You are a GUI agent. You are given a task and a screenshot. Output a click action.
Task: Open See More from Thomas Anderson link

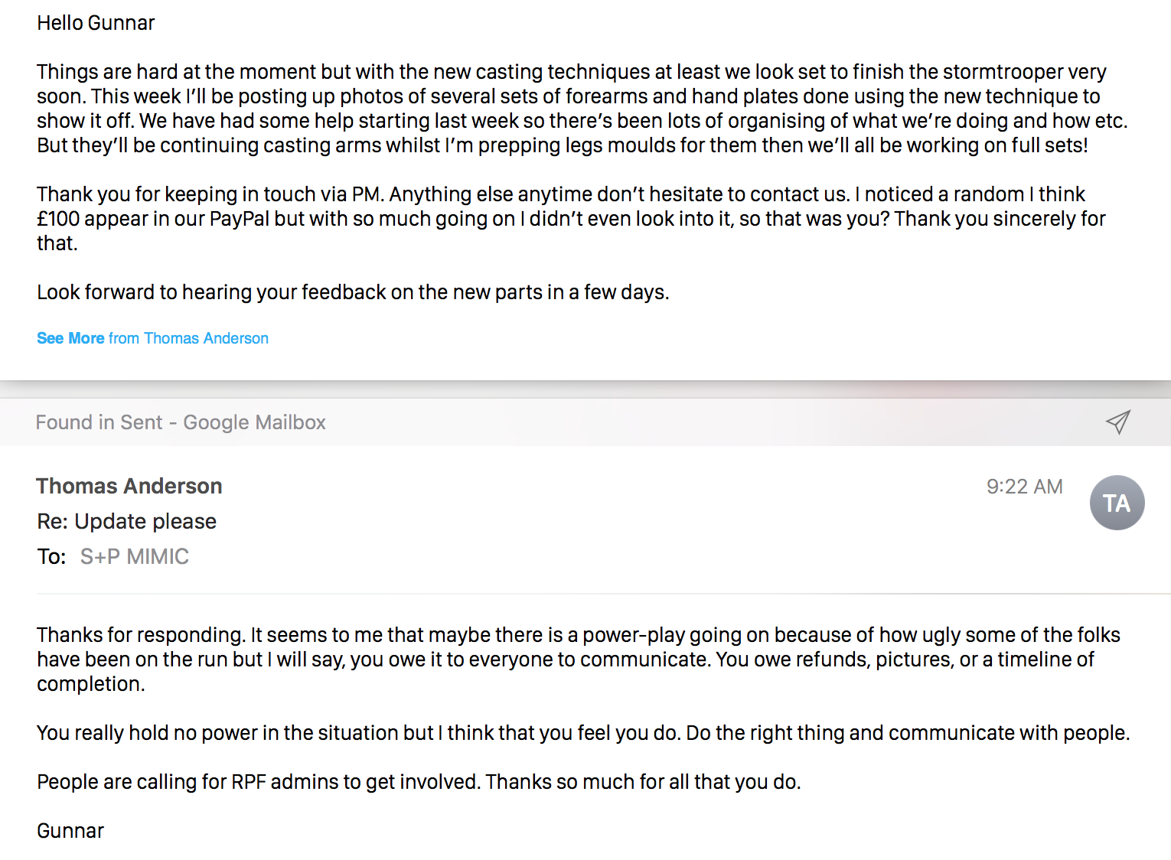152,338
